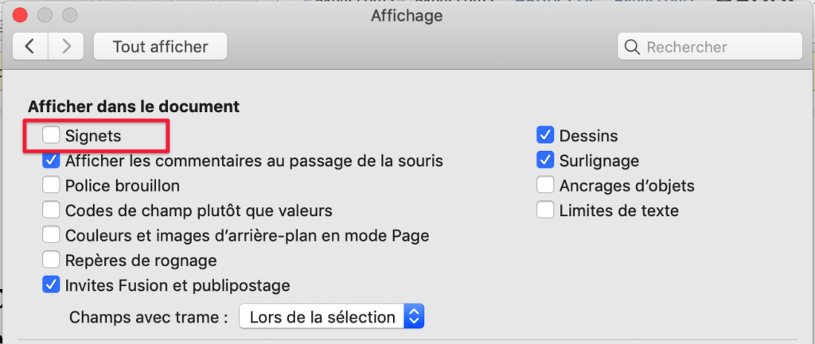Click the Tout afficher button
The width and height of the screenshot is (815, 344).
point(160,46)
